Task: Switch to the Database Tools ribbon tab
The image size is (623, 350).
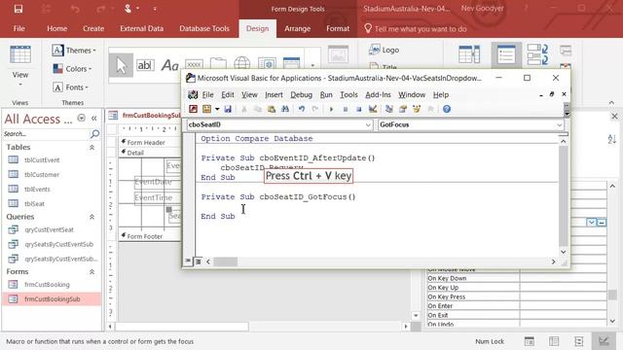Action: pos(204,28)
